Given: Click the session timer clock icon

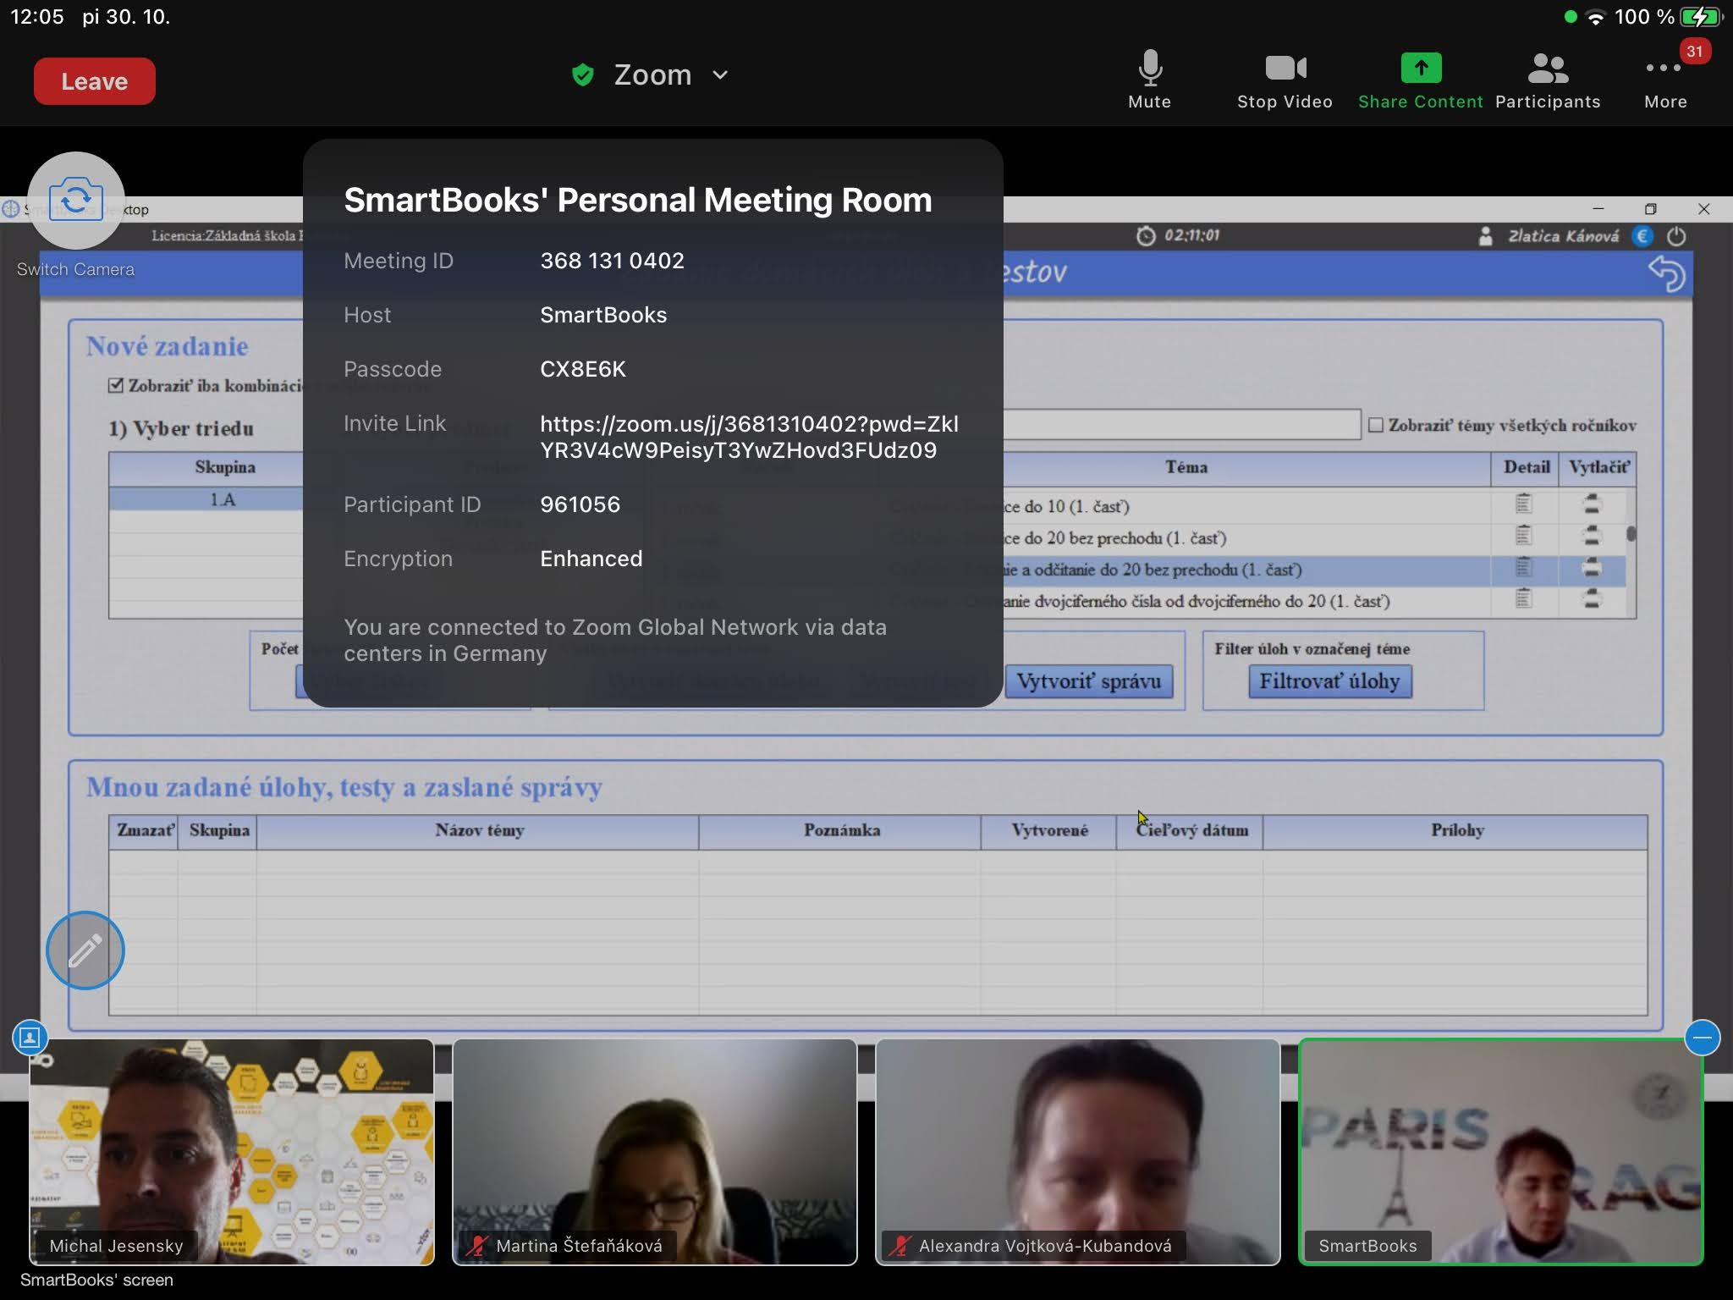Looking at the screenshot, I should [x=1145, y=236].
